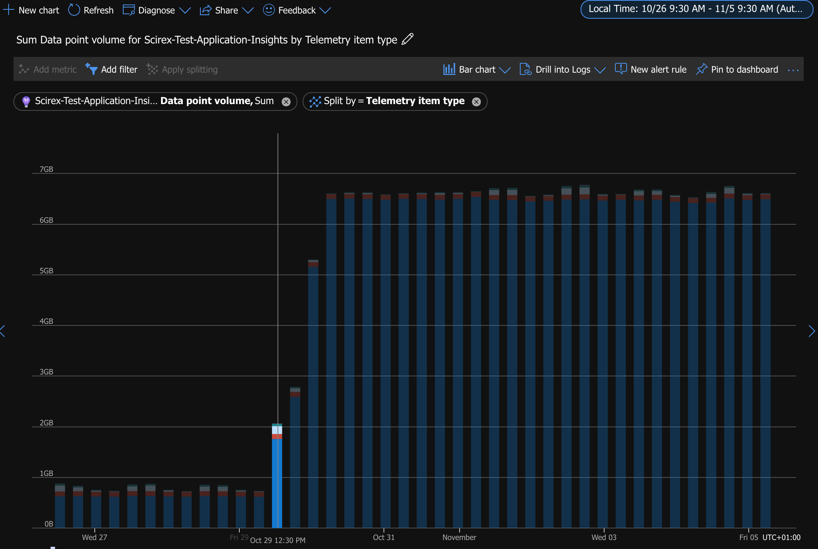The height and width of the screenshot is (549, 818).
Task: Click Add filter in chart toolbar
Action: coord(111,69)
